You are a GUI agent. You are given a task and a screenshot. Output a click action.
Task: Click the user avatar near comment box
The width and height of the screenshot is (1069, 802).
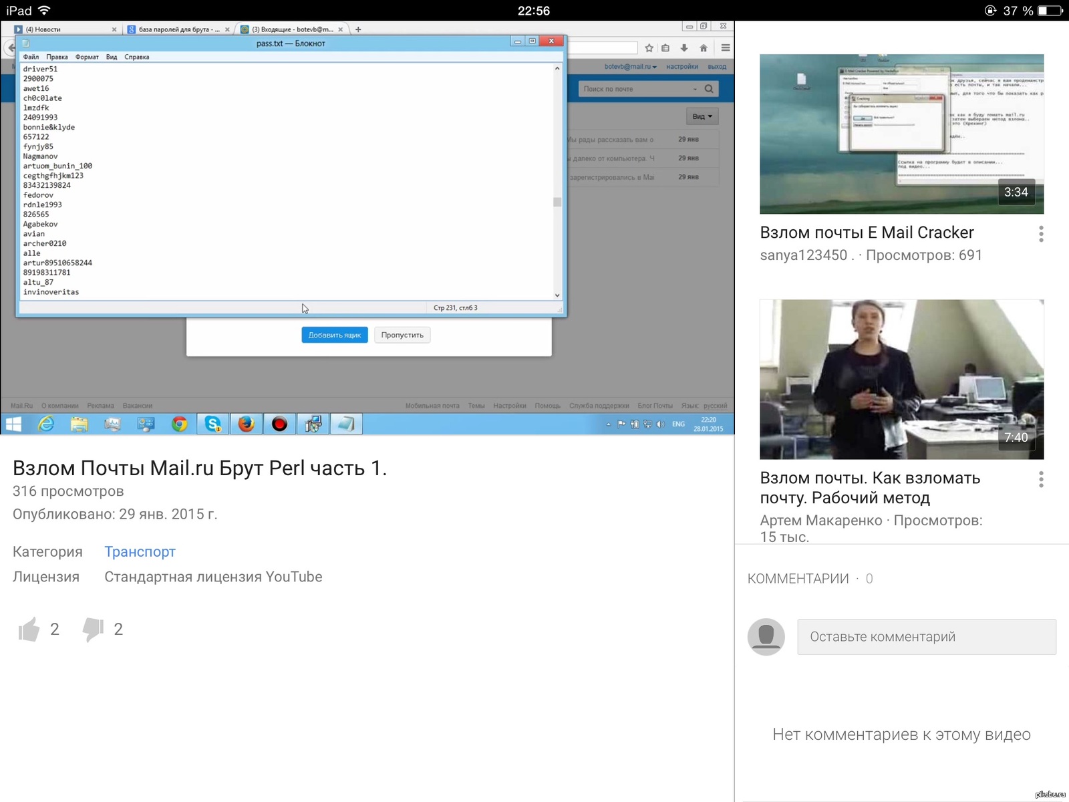(x=766, y=636)
